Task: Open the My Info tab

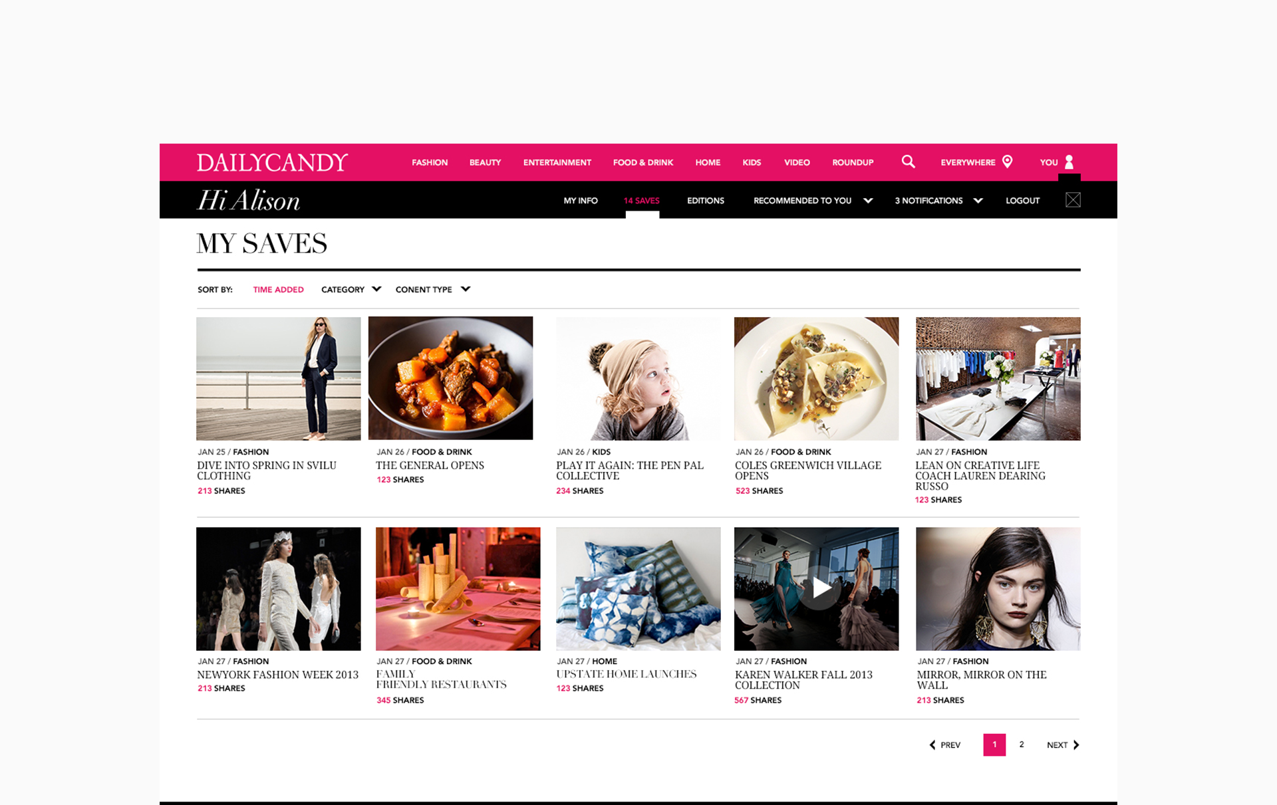Action: (581, 200)
